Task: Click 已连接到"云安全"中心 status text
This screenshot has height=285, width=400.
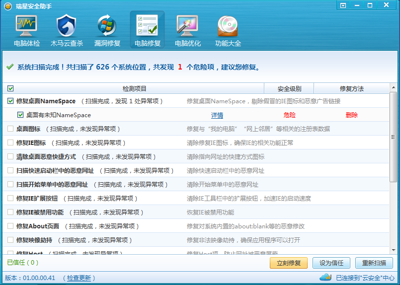Action: point(365,278)
